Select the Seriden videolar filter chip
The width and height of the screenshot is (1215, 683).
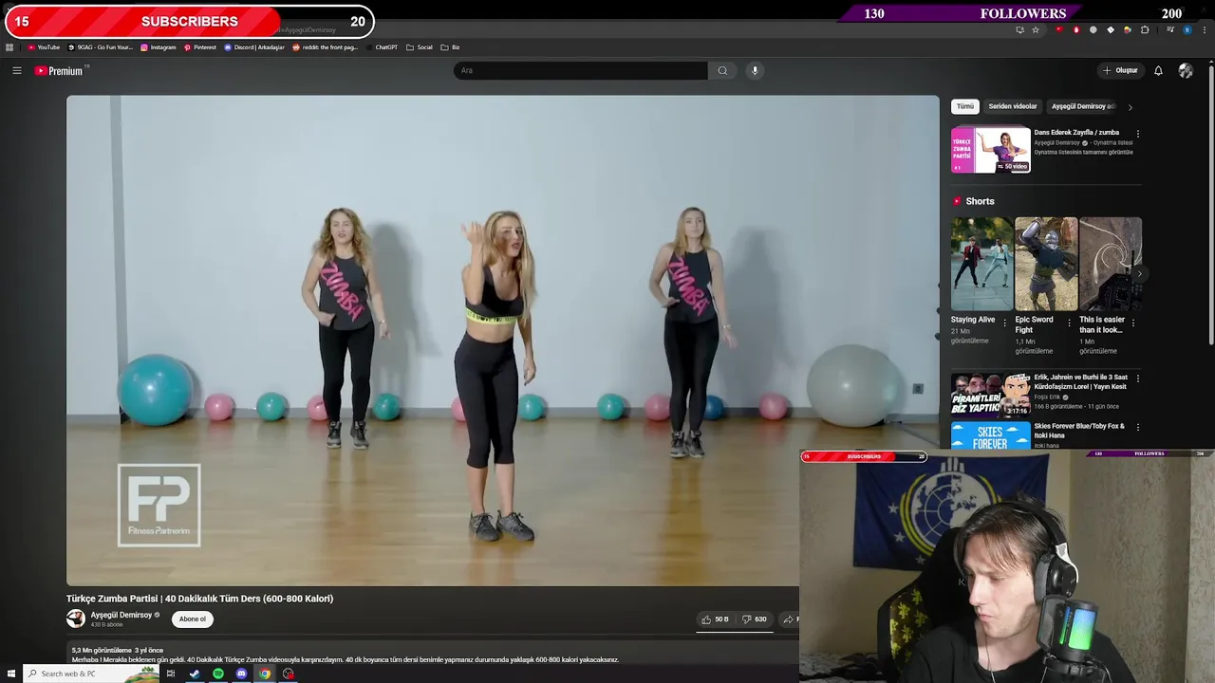[1013, 106]
